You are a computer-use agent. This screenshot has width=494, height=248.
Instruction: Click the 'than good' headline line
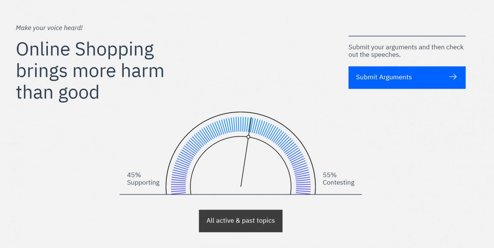click(57, 92)
